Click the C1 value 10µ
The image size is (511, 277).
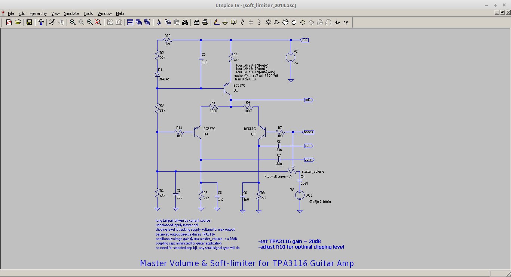180,197
